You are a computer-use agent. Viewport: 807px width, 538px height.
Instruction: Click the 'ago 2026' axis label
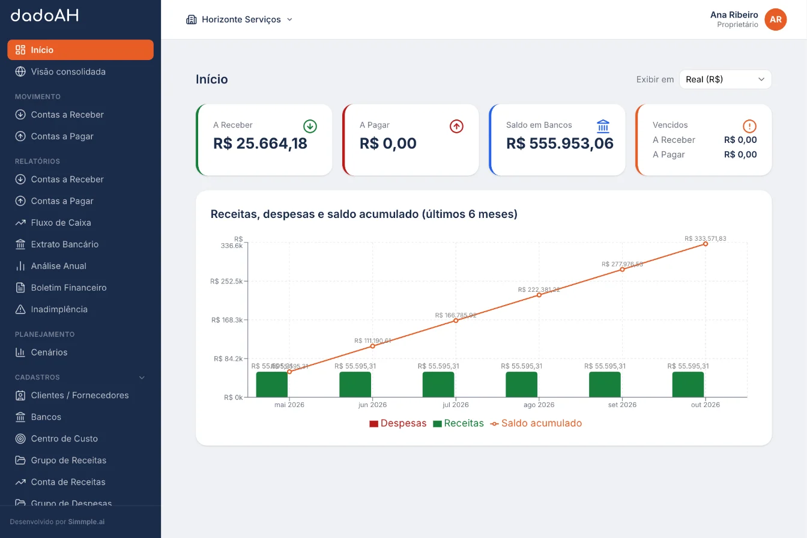tap(539, 405)
